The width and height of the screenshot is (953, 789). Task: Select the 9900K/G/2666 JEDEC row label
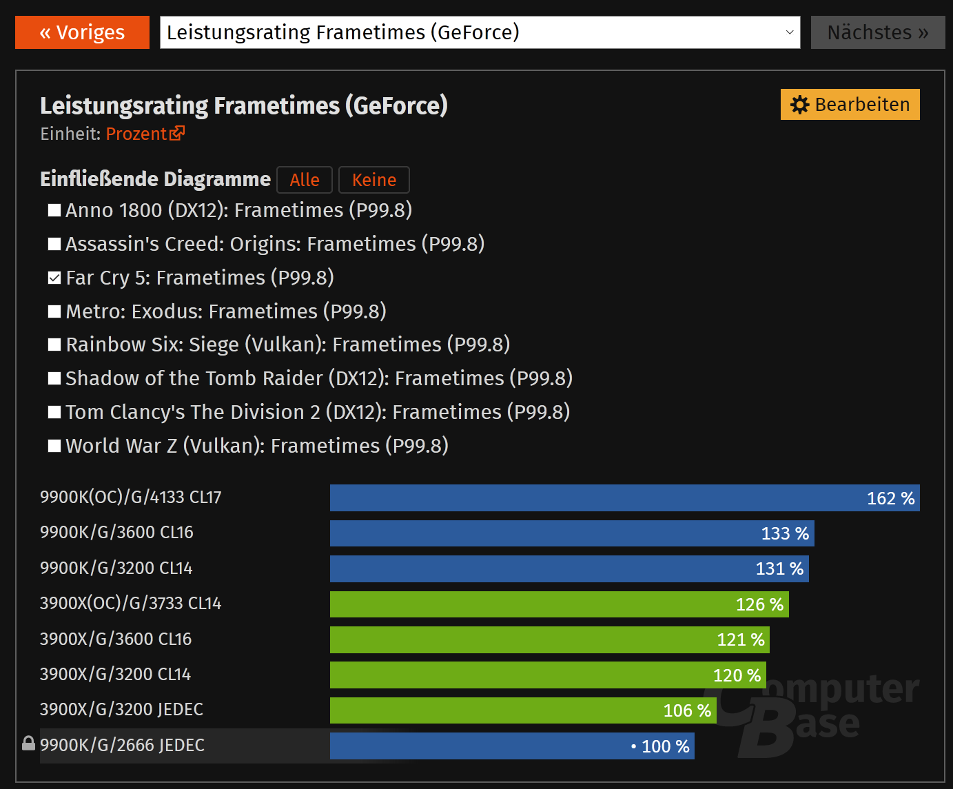(x=123, y=746)
